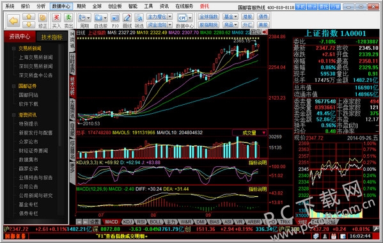
Task: Open the 成交量 indicator dropdown
Action: point(249,132)
